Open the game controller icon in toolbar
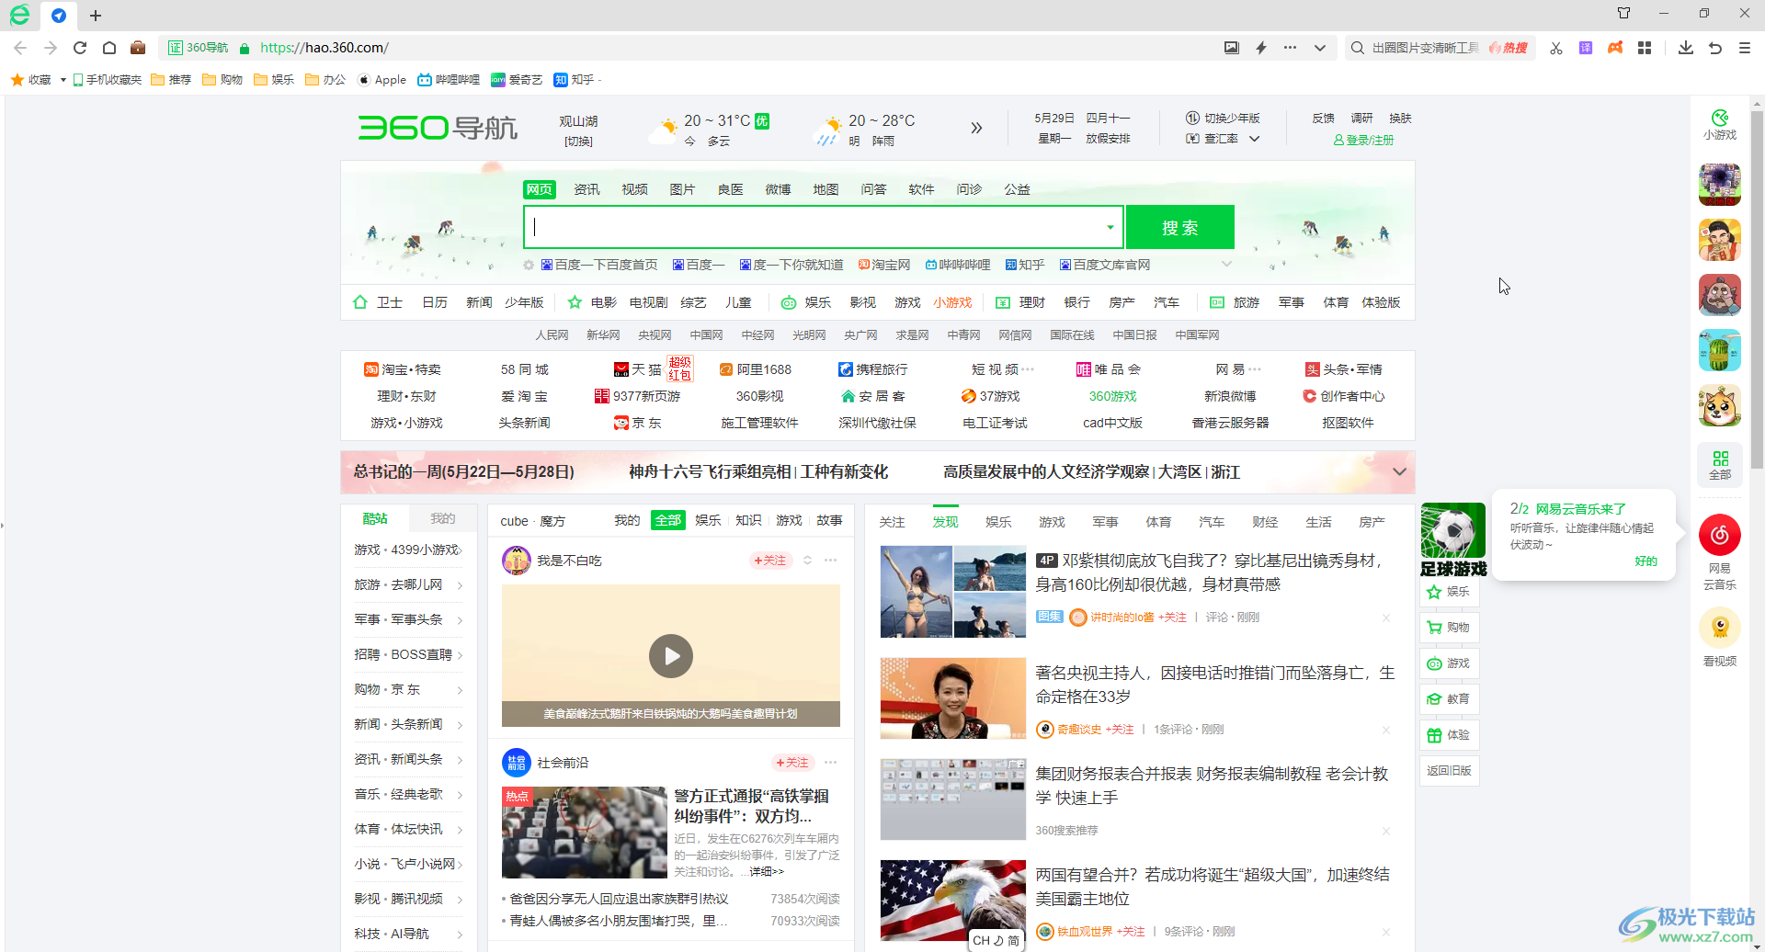This screenshot has width=1765, height=952. click(x=1615, y=48)
